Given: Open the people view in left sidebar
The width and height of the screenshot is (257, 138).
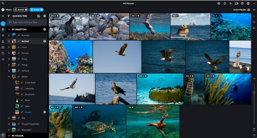Looking at the screenshot, I should coord(3,41).
